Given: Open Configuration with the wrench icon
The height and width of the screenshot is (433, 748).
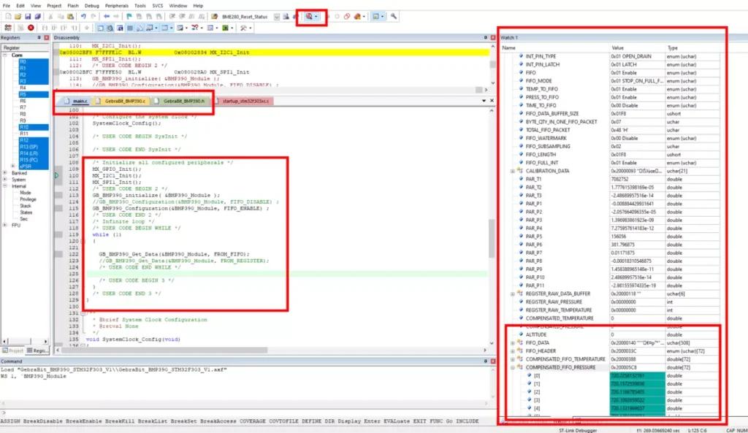Looking at the screenshot, I should 394,17.
